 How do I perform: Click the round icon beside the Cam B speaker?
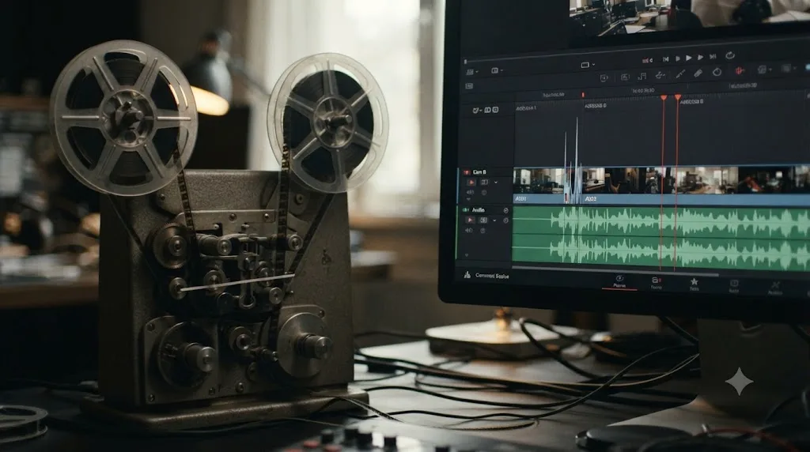click(484, 193)
